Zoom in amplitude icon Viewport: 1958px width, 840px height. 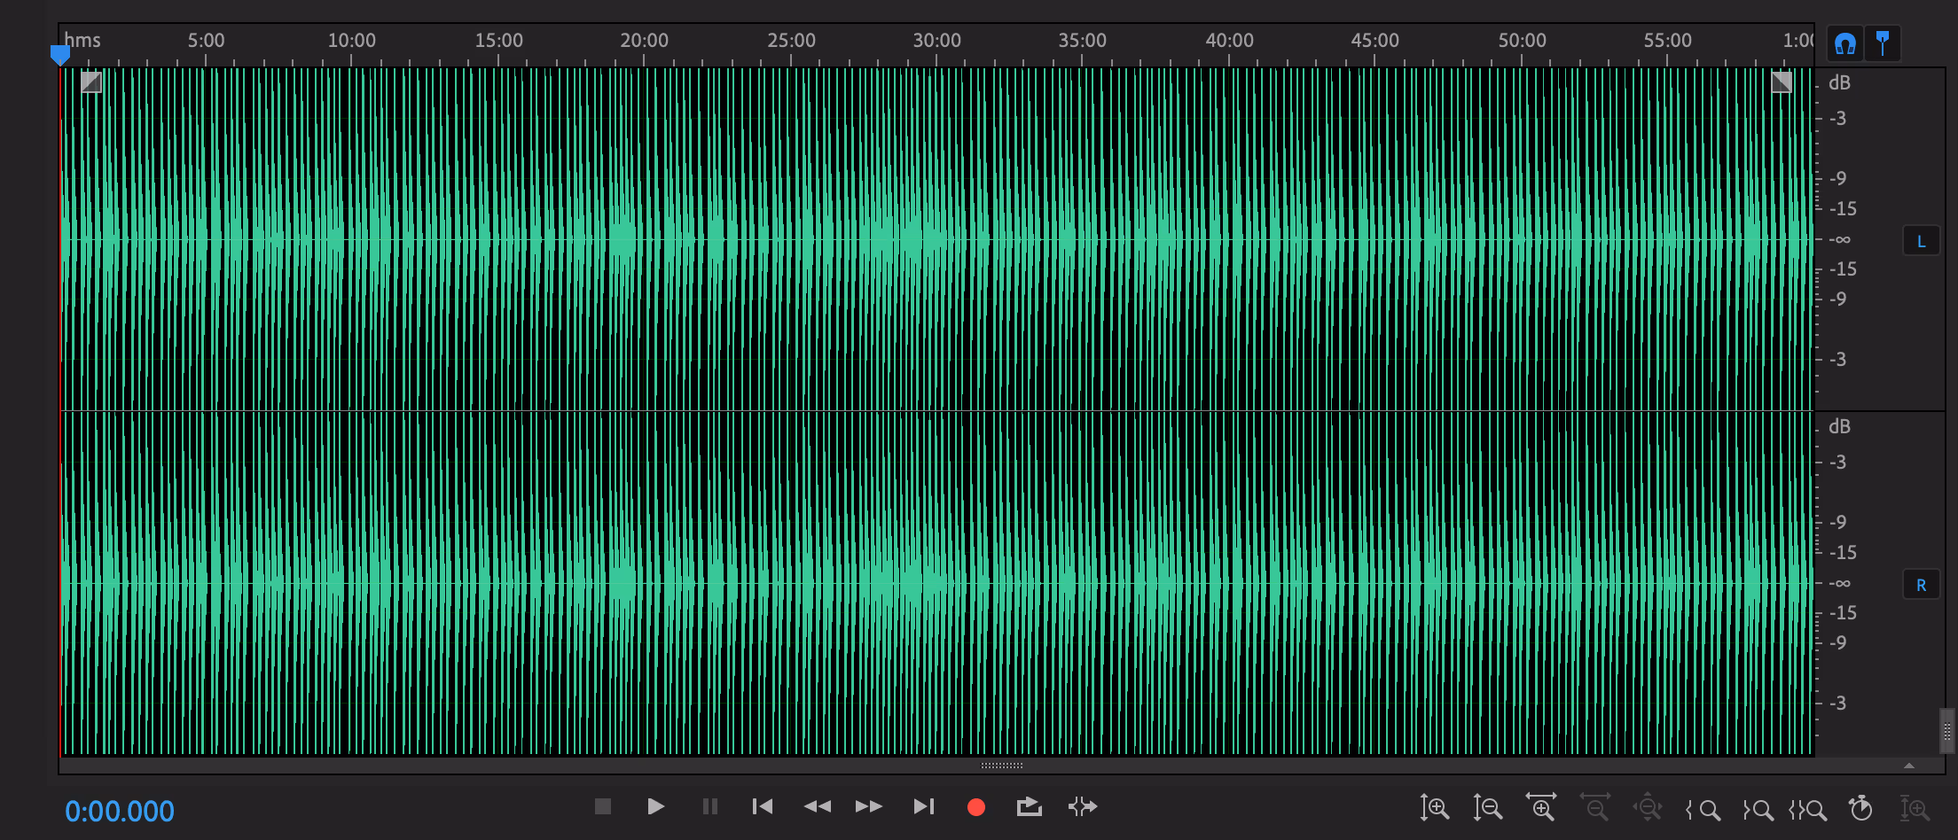1434,808
